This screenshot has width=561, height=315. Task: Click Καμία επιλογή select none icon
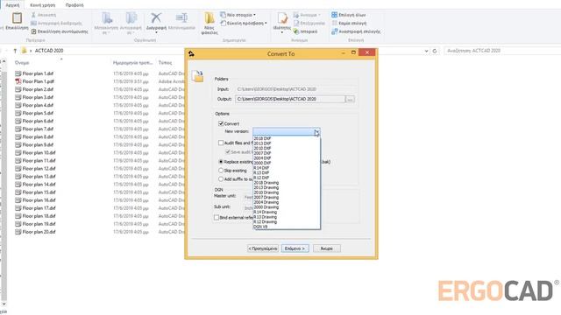point(334,24)
